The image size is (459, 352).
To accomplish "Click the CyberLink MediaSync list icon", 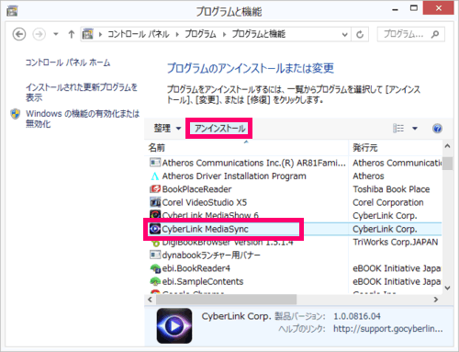I will pos(155,229).
